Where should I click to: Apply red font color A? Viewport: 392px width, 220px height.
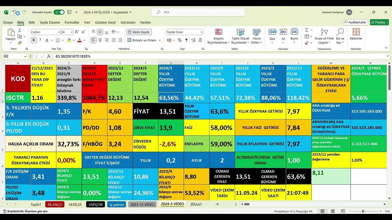[x=80, y=40]
